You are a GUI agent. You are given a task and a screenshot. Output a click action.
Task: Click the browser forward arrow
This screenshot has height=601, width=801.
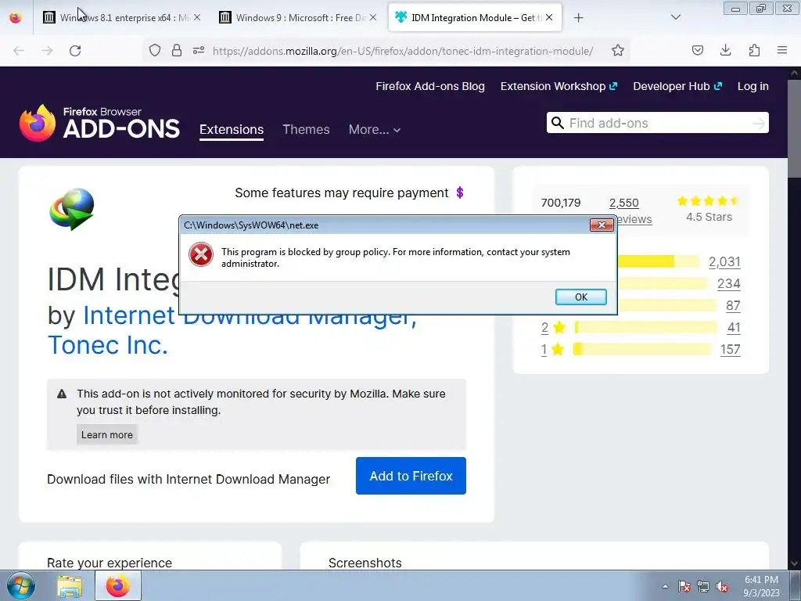tap(47, 51)
